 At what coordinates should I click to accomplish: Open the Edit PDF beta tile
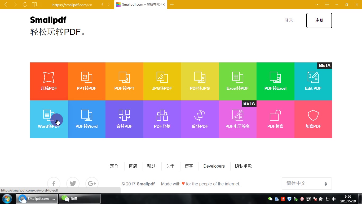pos(313,81)
